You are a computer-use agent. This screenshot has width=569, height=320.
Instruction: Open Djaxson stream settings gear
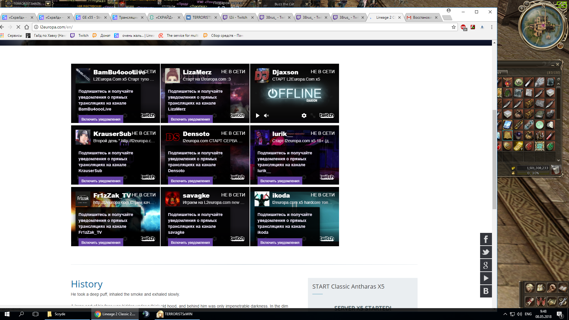(304, 116)
